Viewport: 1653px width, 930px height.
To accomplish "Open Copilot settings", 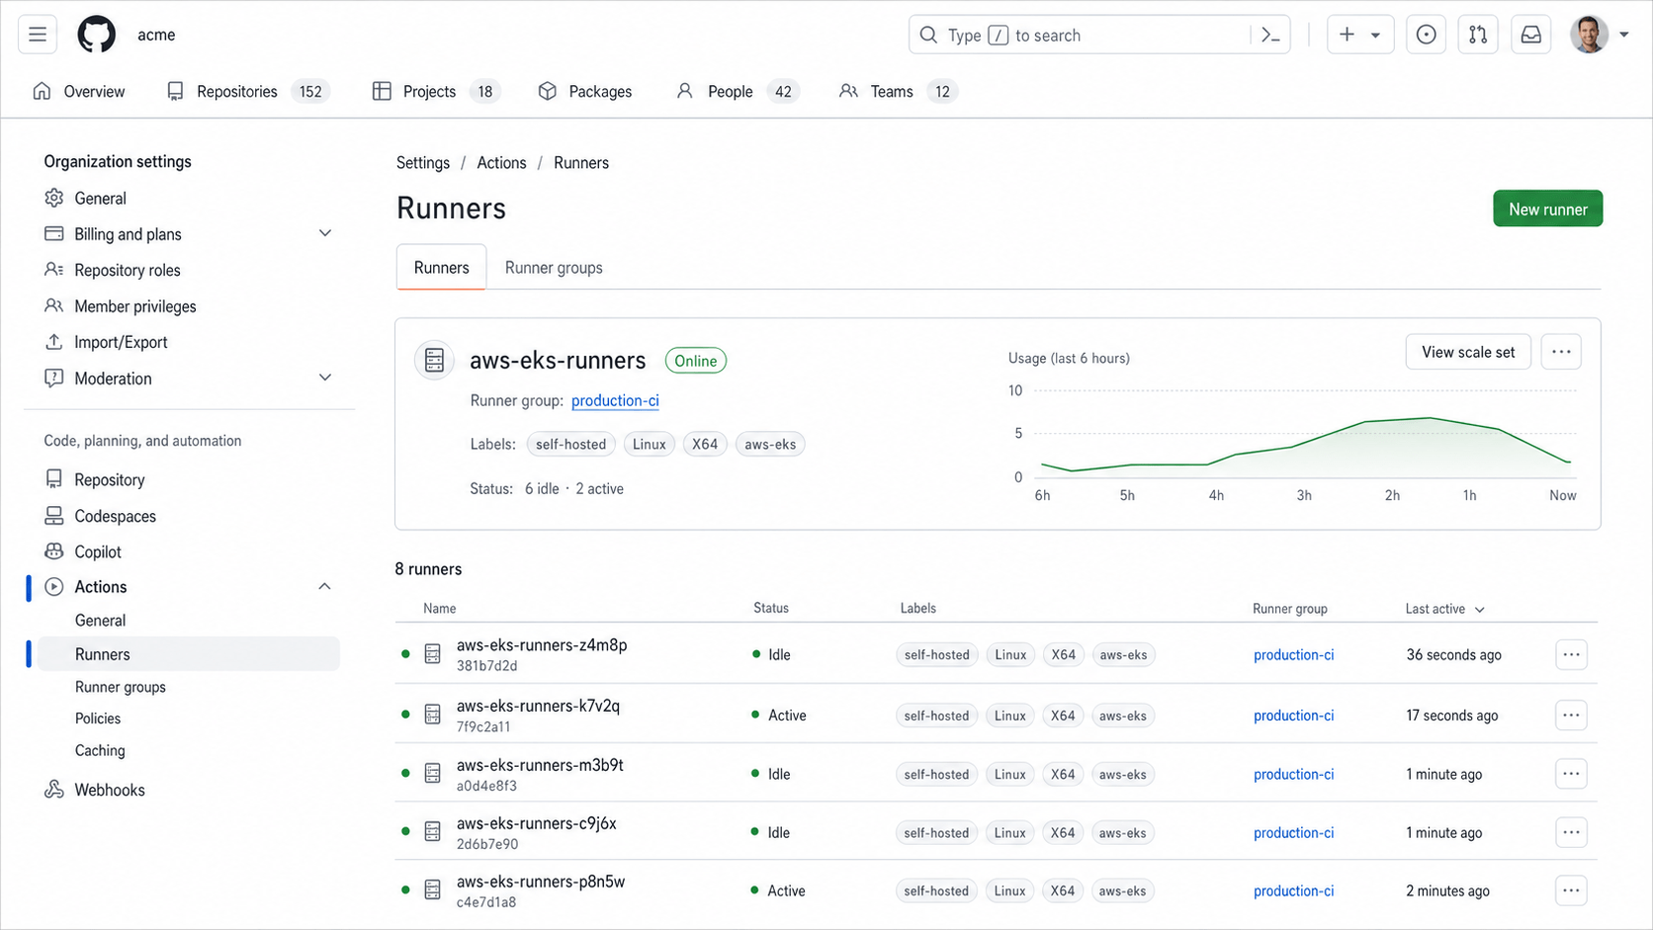I will pos(98,551).
